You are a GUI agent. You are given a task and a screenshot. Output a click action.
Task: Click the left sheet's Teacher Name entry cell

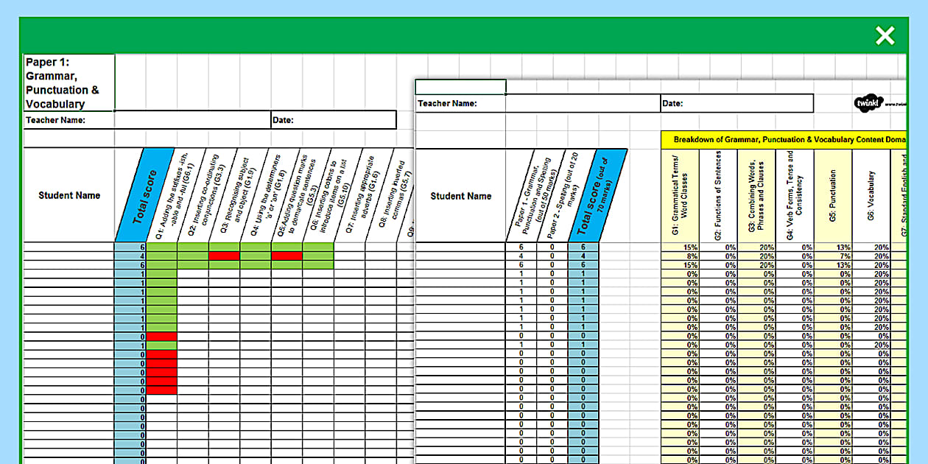(x=191, y=120)
